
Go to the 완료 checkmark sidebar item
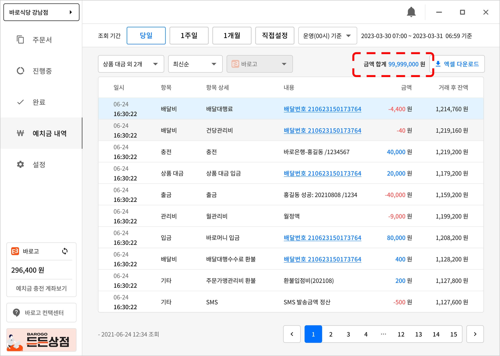click(x=20, y=102)
